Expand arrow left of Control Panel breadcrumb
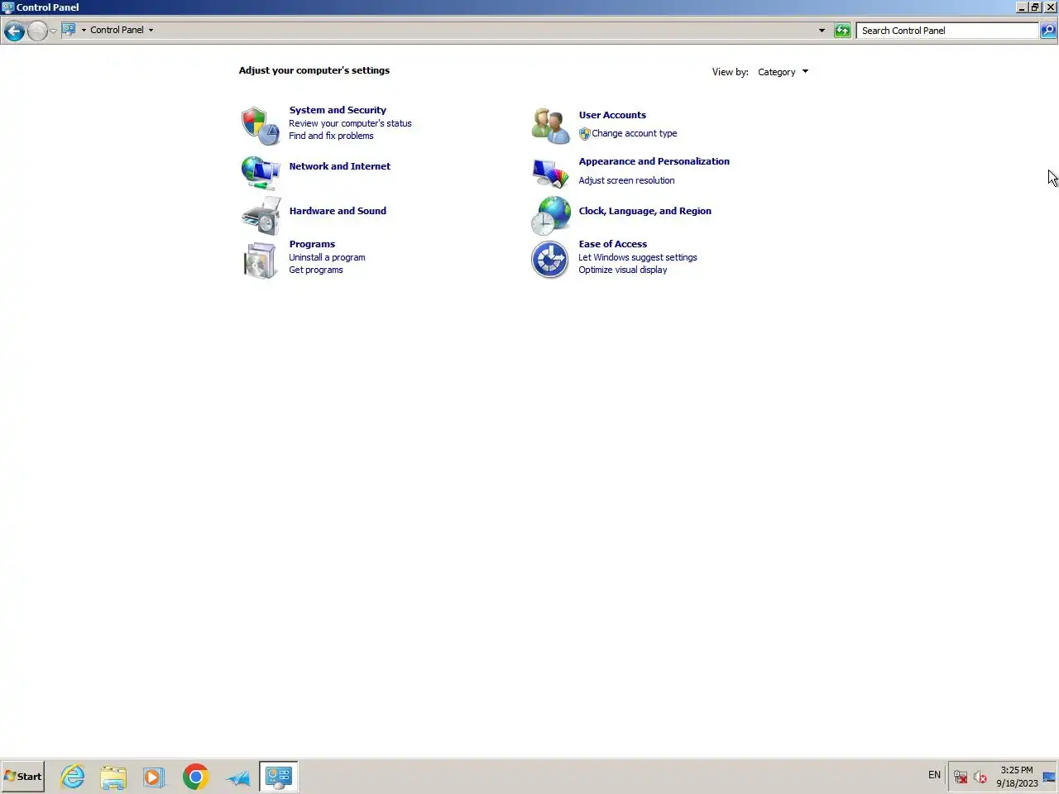1059x794 pixels. (84, 30)
